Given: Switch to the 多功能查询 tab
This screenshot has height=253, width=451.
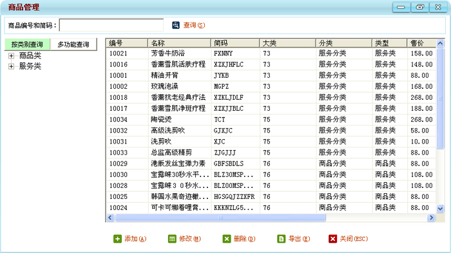Looking at the screenshot, I should pos(73,44).
